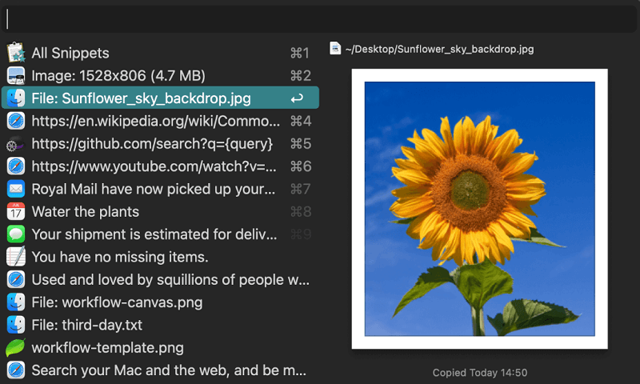Select the github.com/search?q={query} entry

coord(152,144)
